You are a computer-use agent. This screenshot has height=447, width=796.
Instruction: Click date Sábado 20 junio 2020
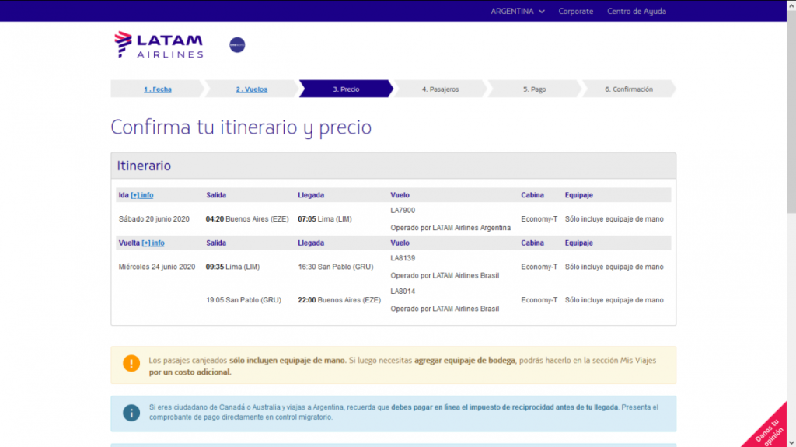[154, 219]
